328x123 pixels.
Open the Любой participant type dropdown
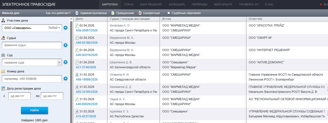pos(54,28)
